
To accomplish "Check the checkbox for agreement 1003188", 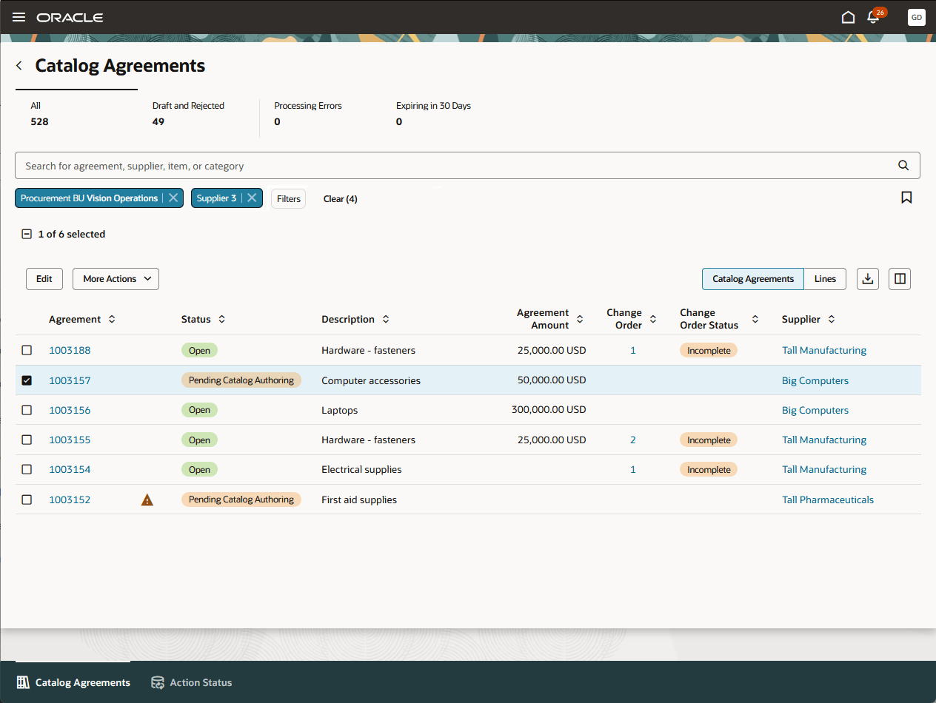I will (27, 350).
